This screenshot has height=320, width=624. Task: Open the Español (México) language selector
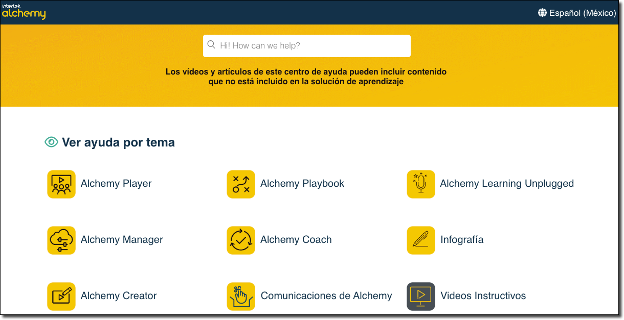tap(582, 13)
